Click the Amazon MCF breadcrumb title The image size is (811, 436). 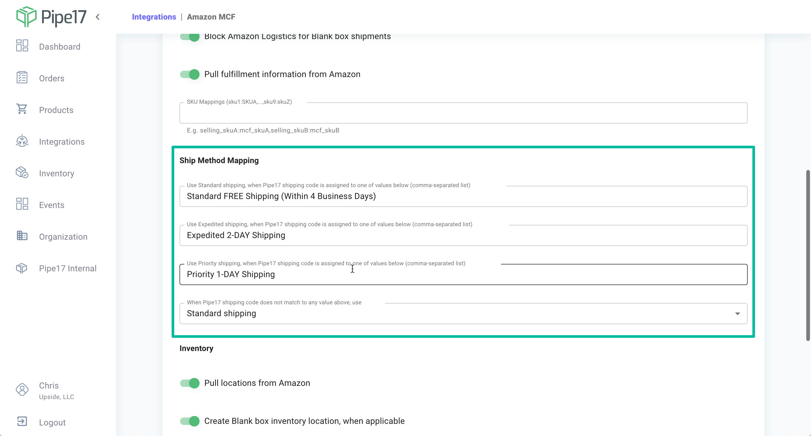211,17
